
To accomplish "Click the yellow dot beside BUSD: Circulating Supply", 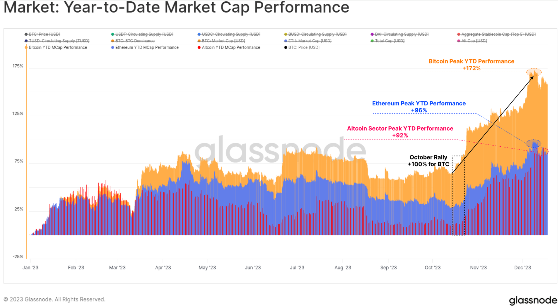I will tap(286, 34).
